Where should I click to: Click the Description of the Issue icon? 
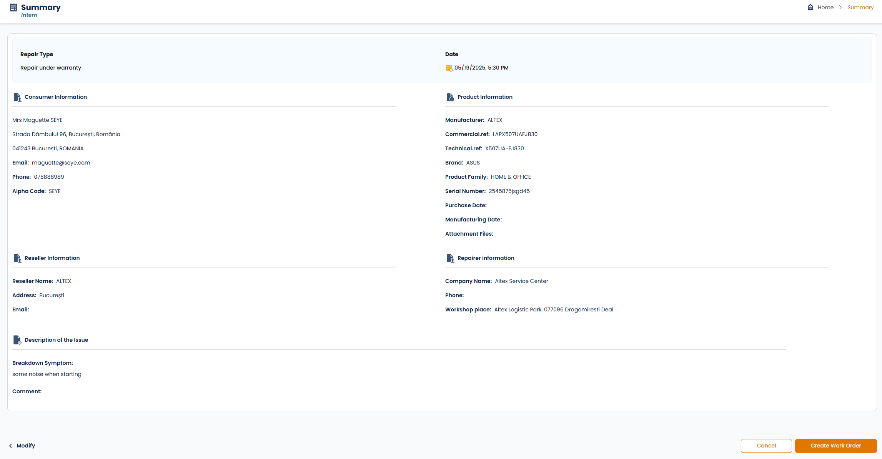(x=17, y=340)
